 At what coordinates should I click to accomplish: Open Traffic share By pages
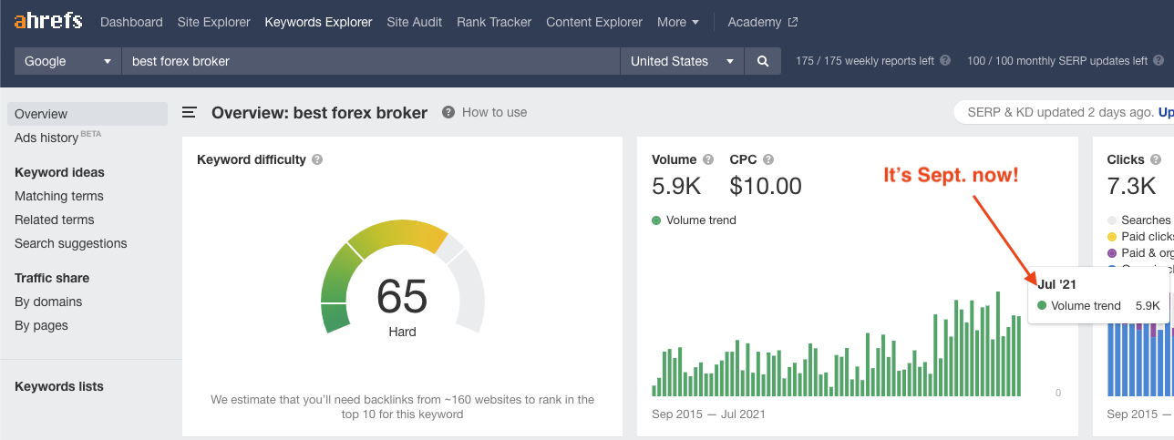pyautogui.click(x=41, y=325)
